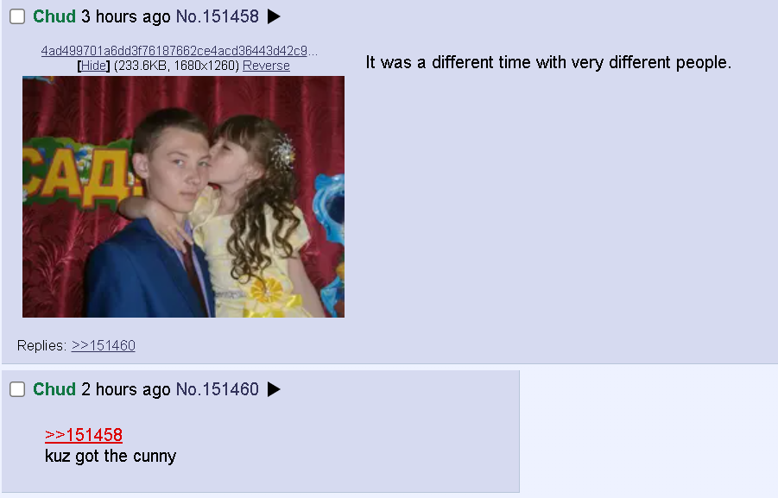Tick the checkbox for post 151460
This screenshot has width=778, height=498.
click(17, 389)
